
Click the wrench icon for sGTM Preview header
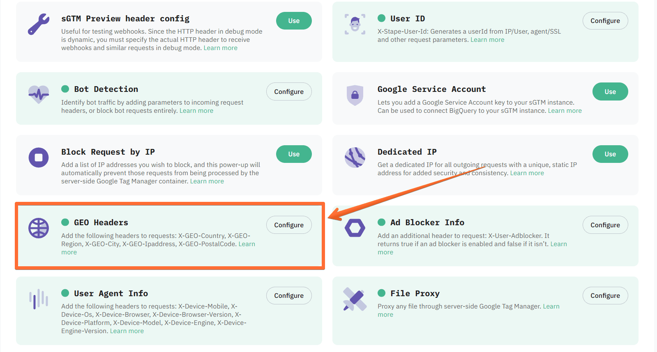click(39, 24)
